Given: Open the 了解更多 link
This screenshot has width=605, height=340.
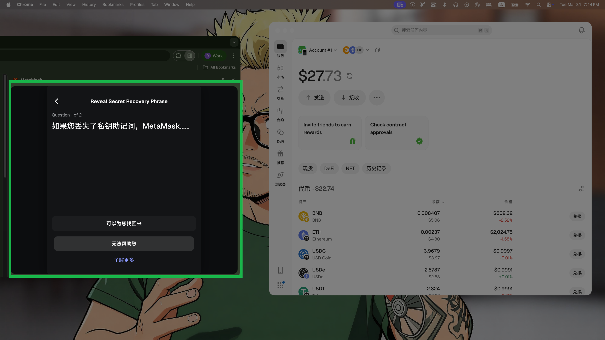Looking at the screenshot, I should coord(124,260).
